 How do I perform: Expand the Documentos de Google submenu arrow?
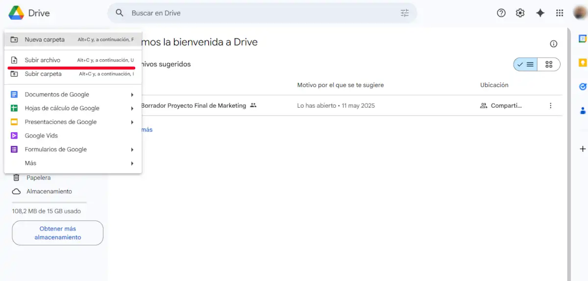tap(132, 94)
